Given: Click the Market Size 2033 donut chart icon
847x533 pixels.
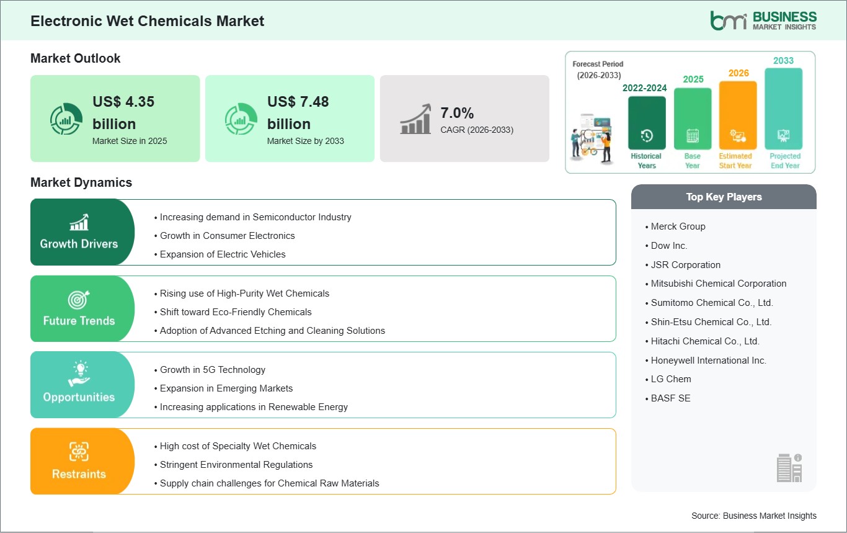Looking at the screenshot, I should (241, 119).
